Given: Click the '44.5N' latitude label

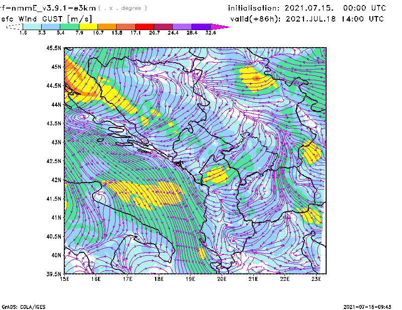Looking at the screenshot, I should tap(54, 85).
